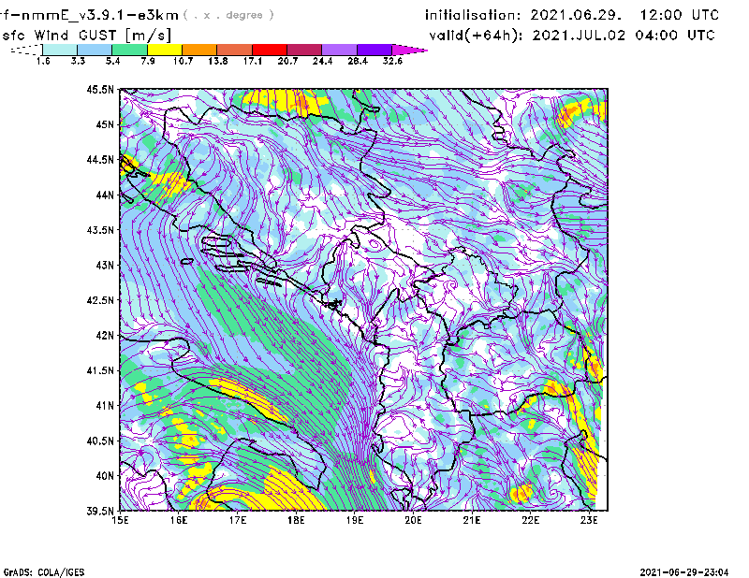
Task: Click the '15E' longitude label
Action: (120, 520)
